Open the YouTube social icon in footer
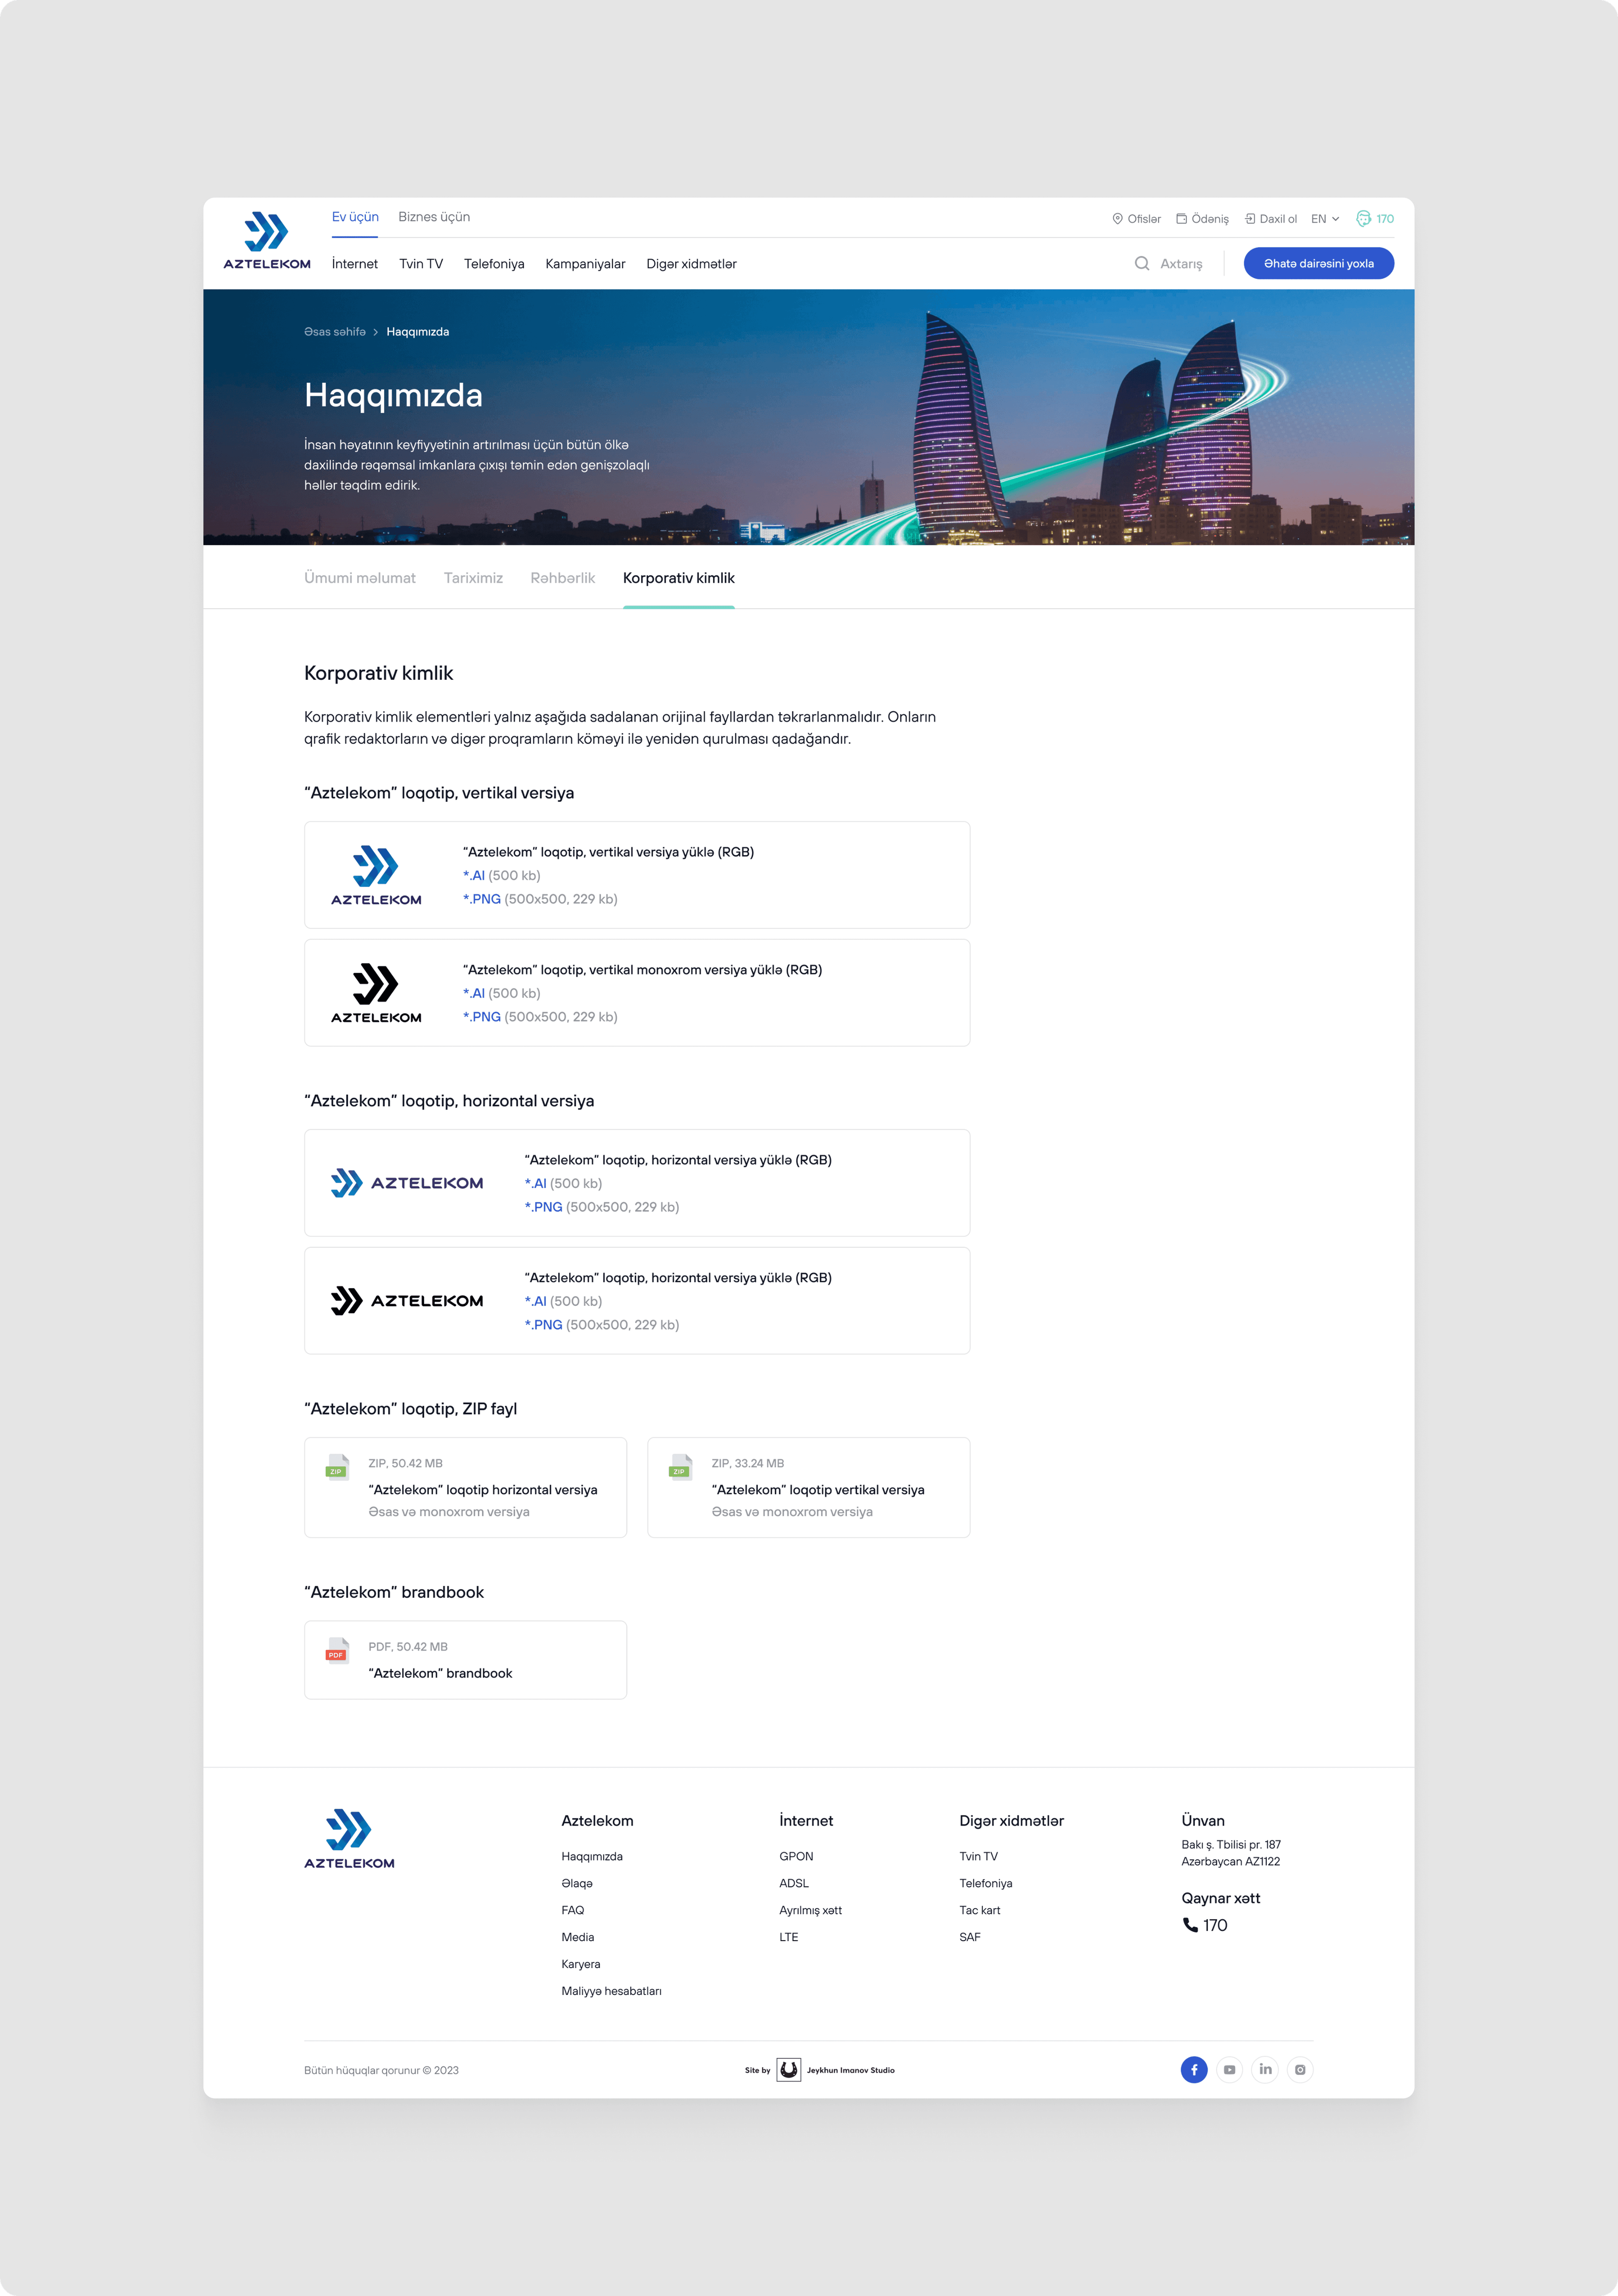Screen dimensions: 1618x2296 pyautogui.click(x=1230, y=2070)
